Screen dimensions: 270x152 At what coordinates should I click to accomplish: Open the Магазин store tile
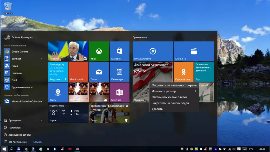pyautogui.click(x=119, y=51)
